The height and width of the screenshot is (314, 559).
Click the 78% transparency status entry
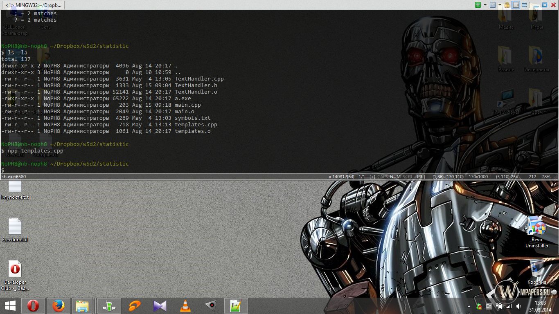(546, 177)
